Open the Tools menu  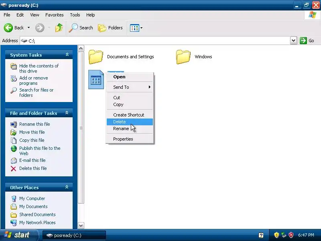[75, 15]
